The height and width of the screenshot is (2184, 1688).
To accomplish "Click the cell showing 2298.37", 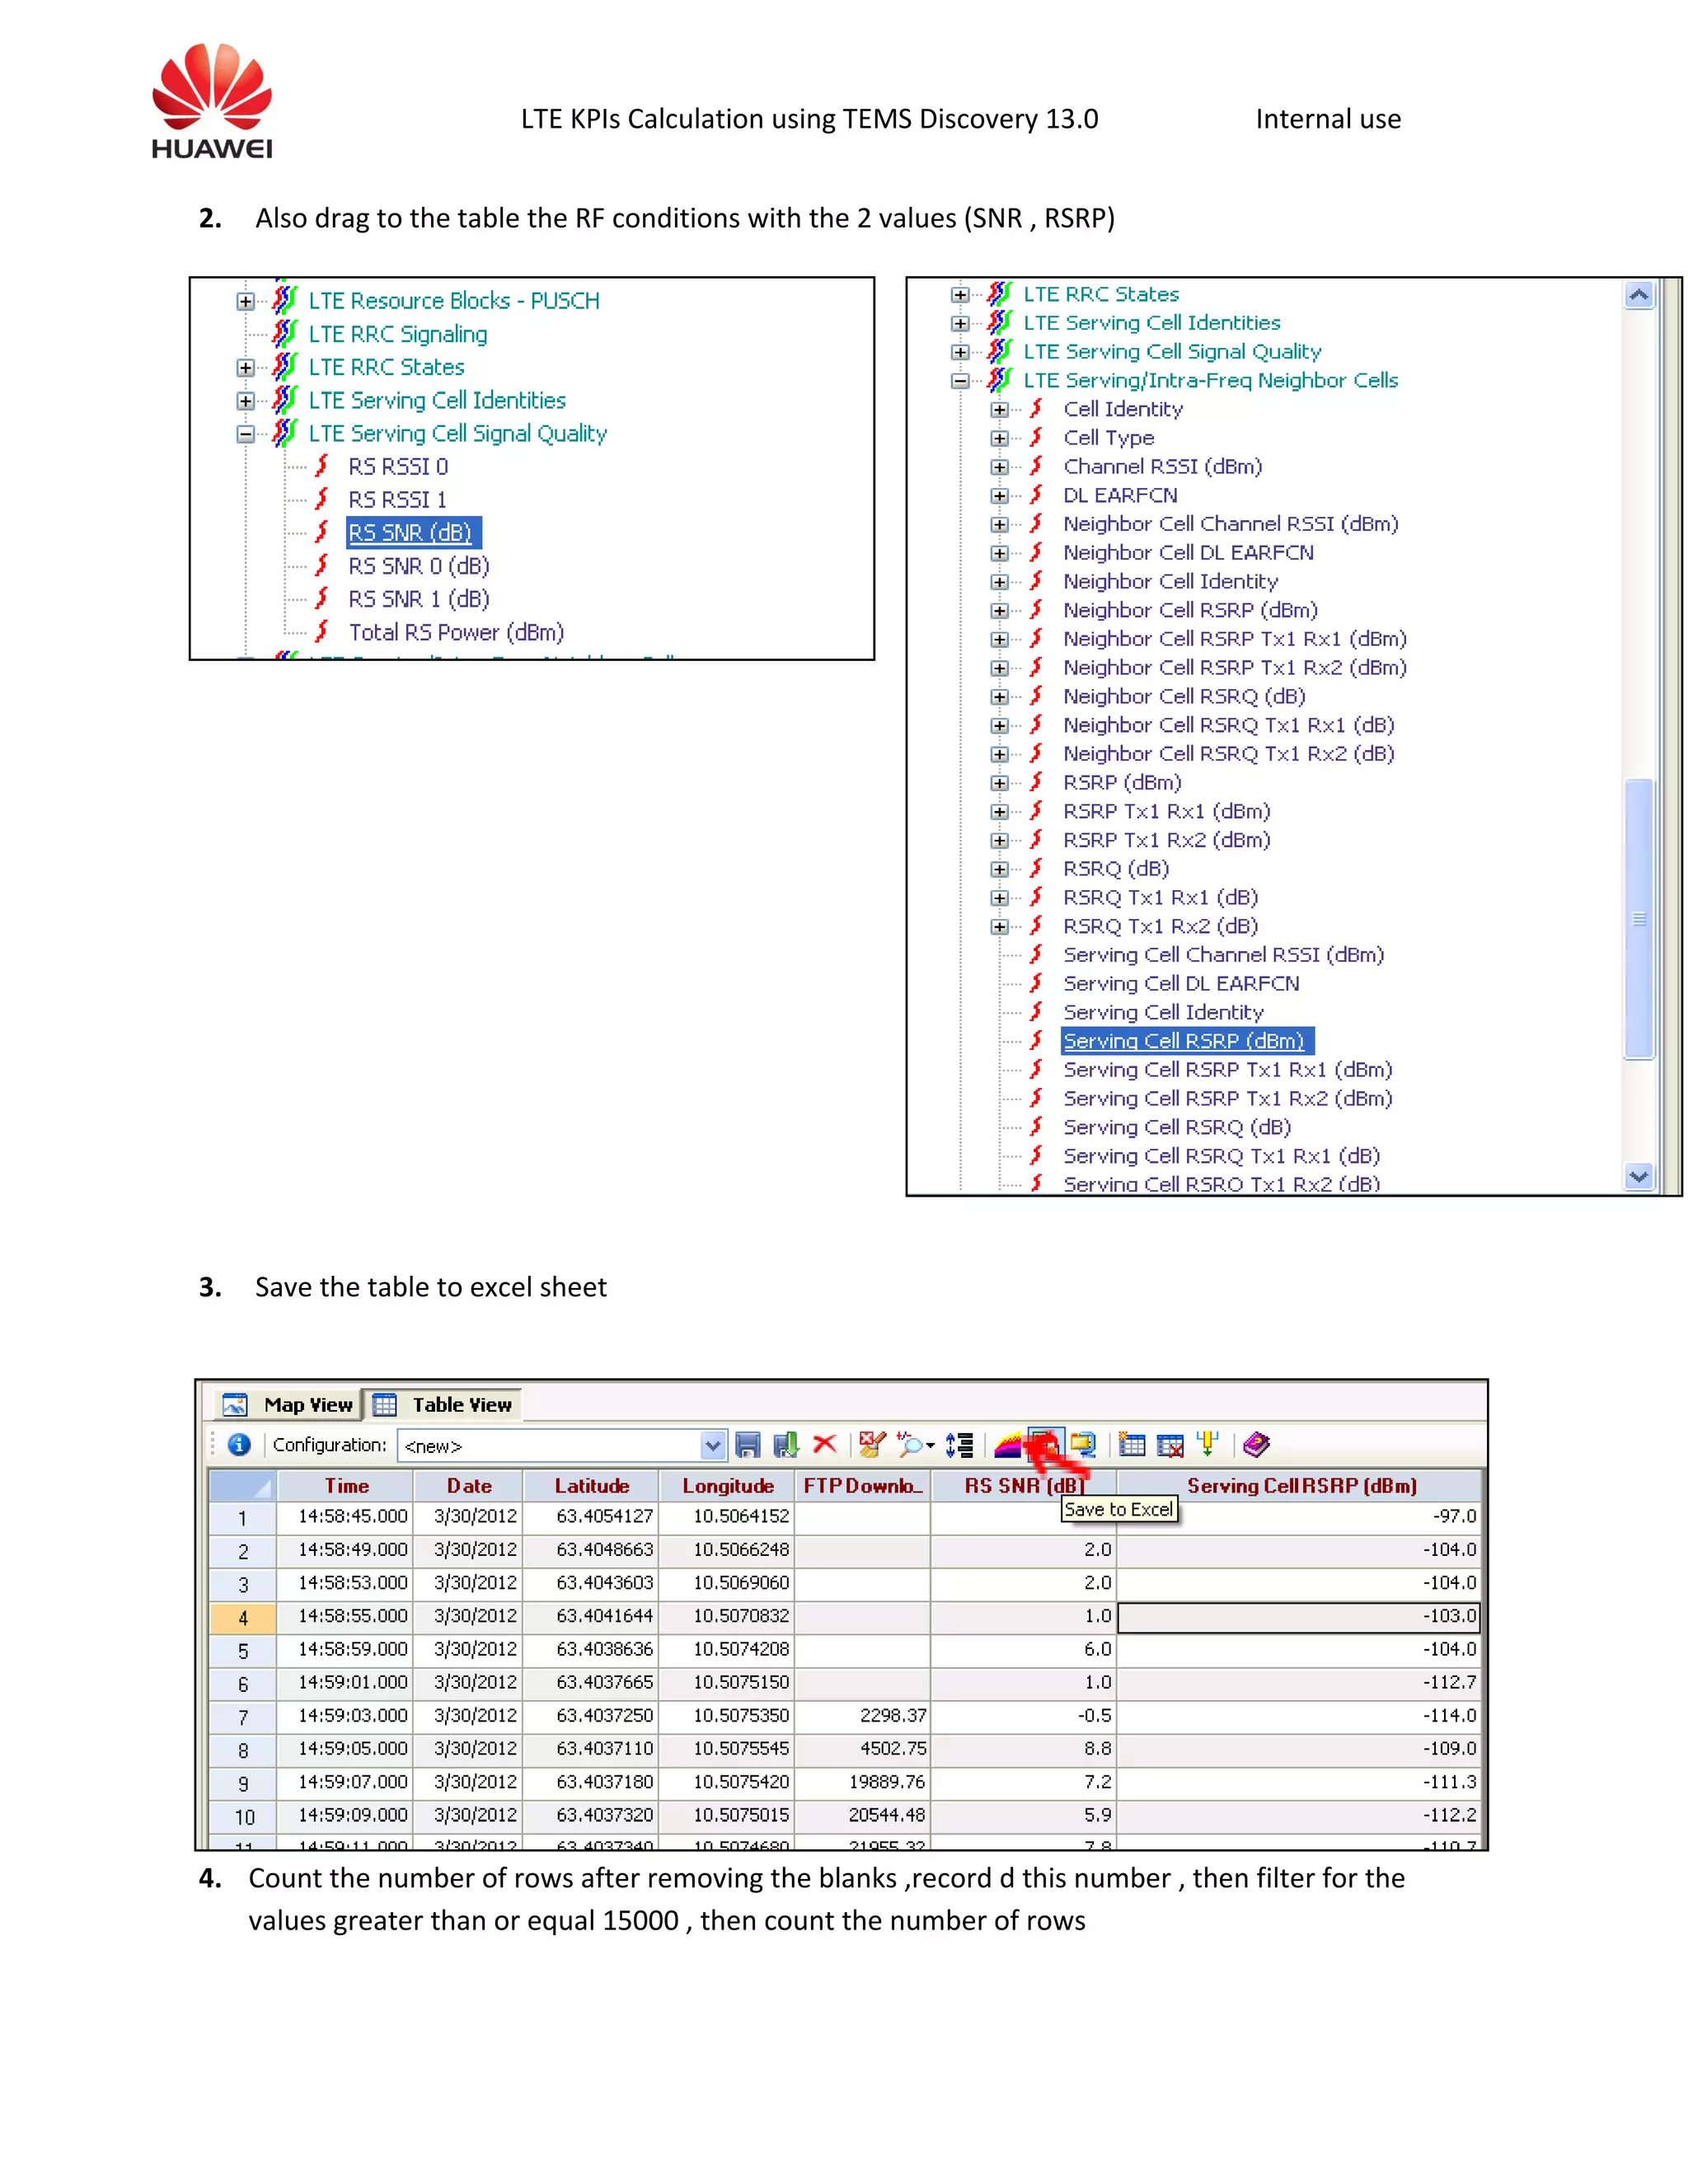I will click(x=863, y=1715).
